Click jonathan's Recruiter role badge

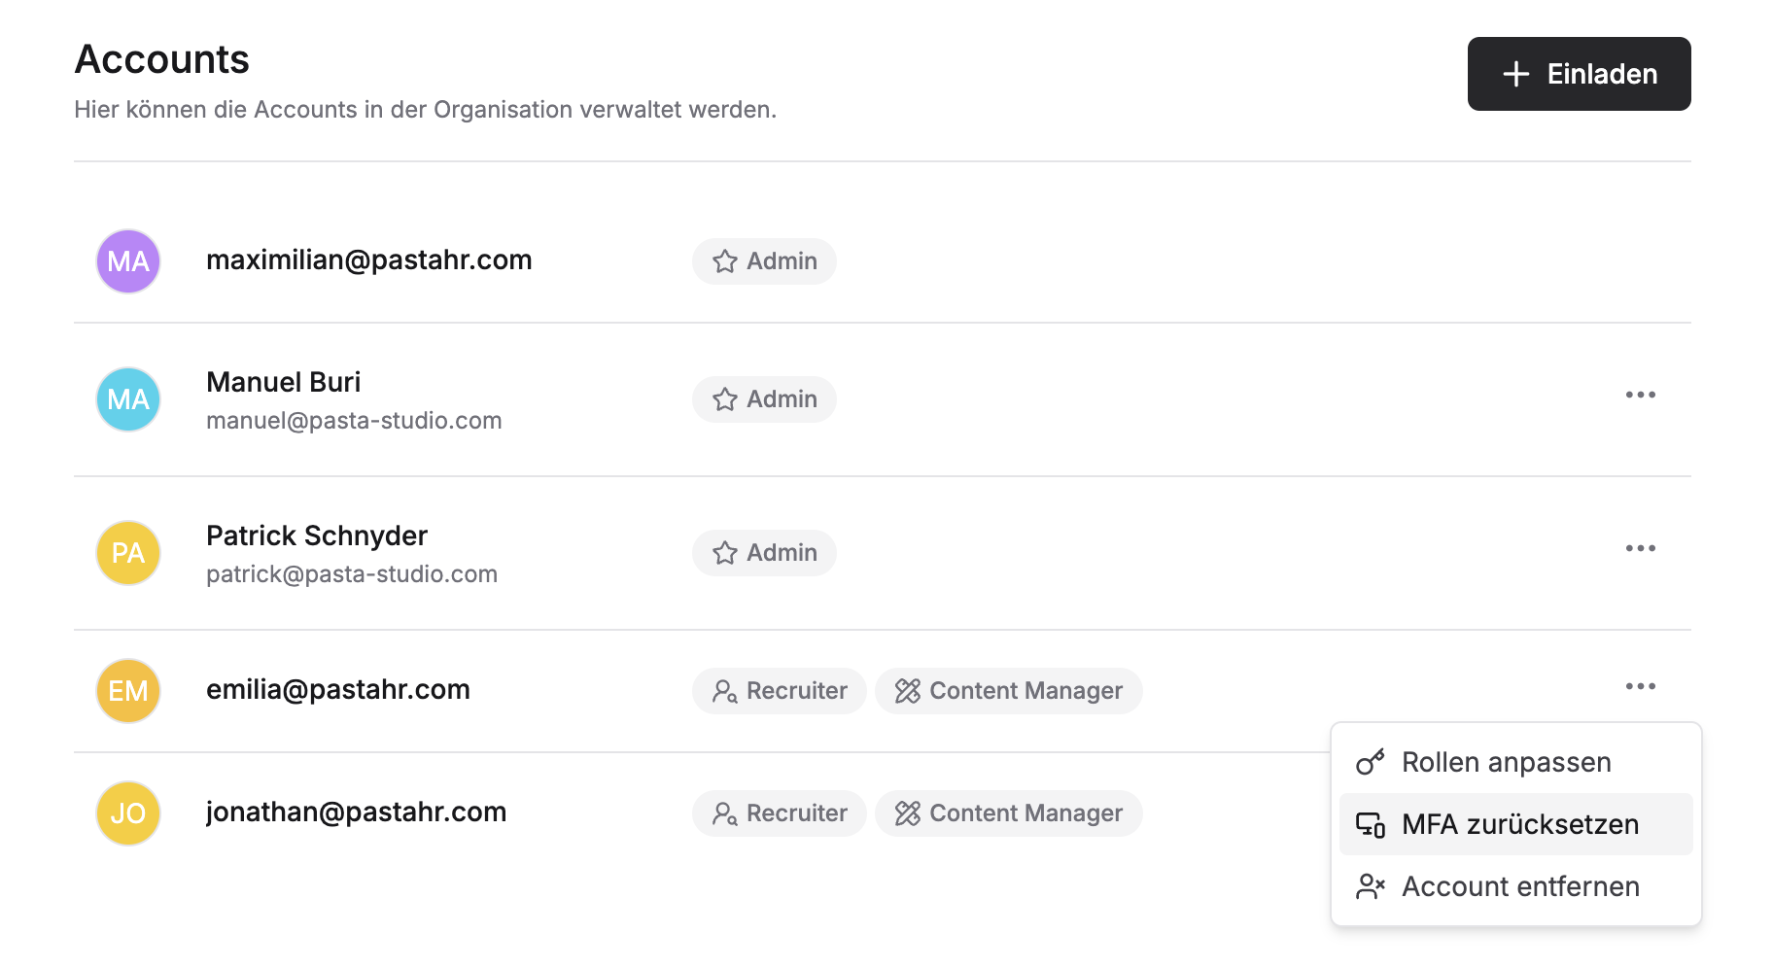pos(779,813)
